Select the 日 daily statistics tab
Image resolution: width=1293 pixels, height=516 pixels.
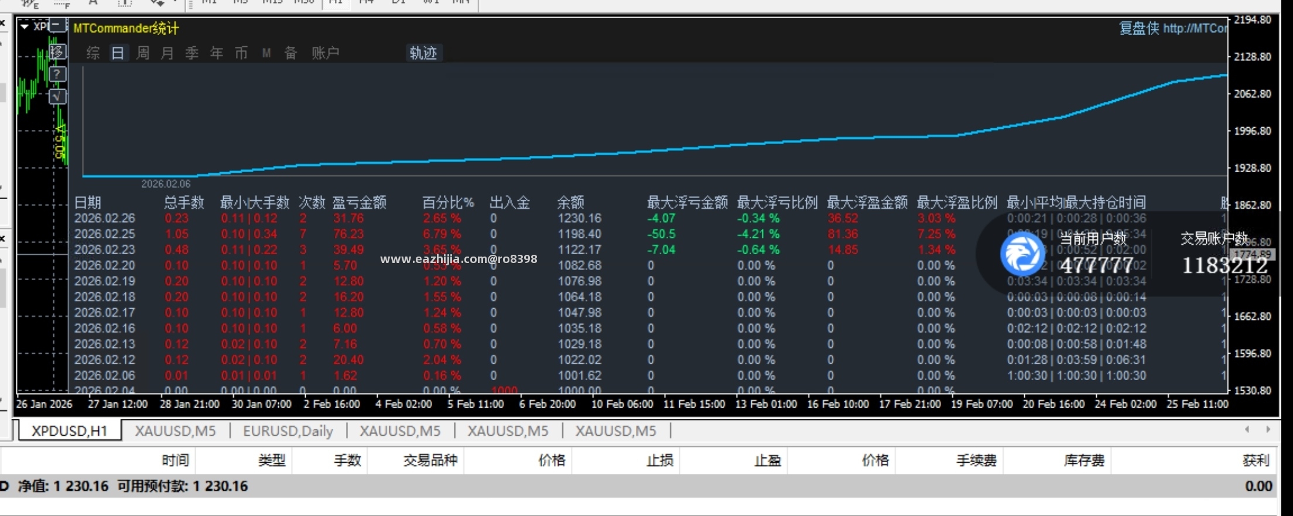point(118,53)
